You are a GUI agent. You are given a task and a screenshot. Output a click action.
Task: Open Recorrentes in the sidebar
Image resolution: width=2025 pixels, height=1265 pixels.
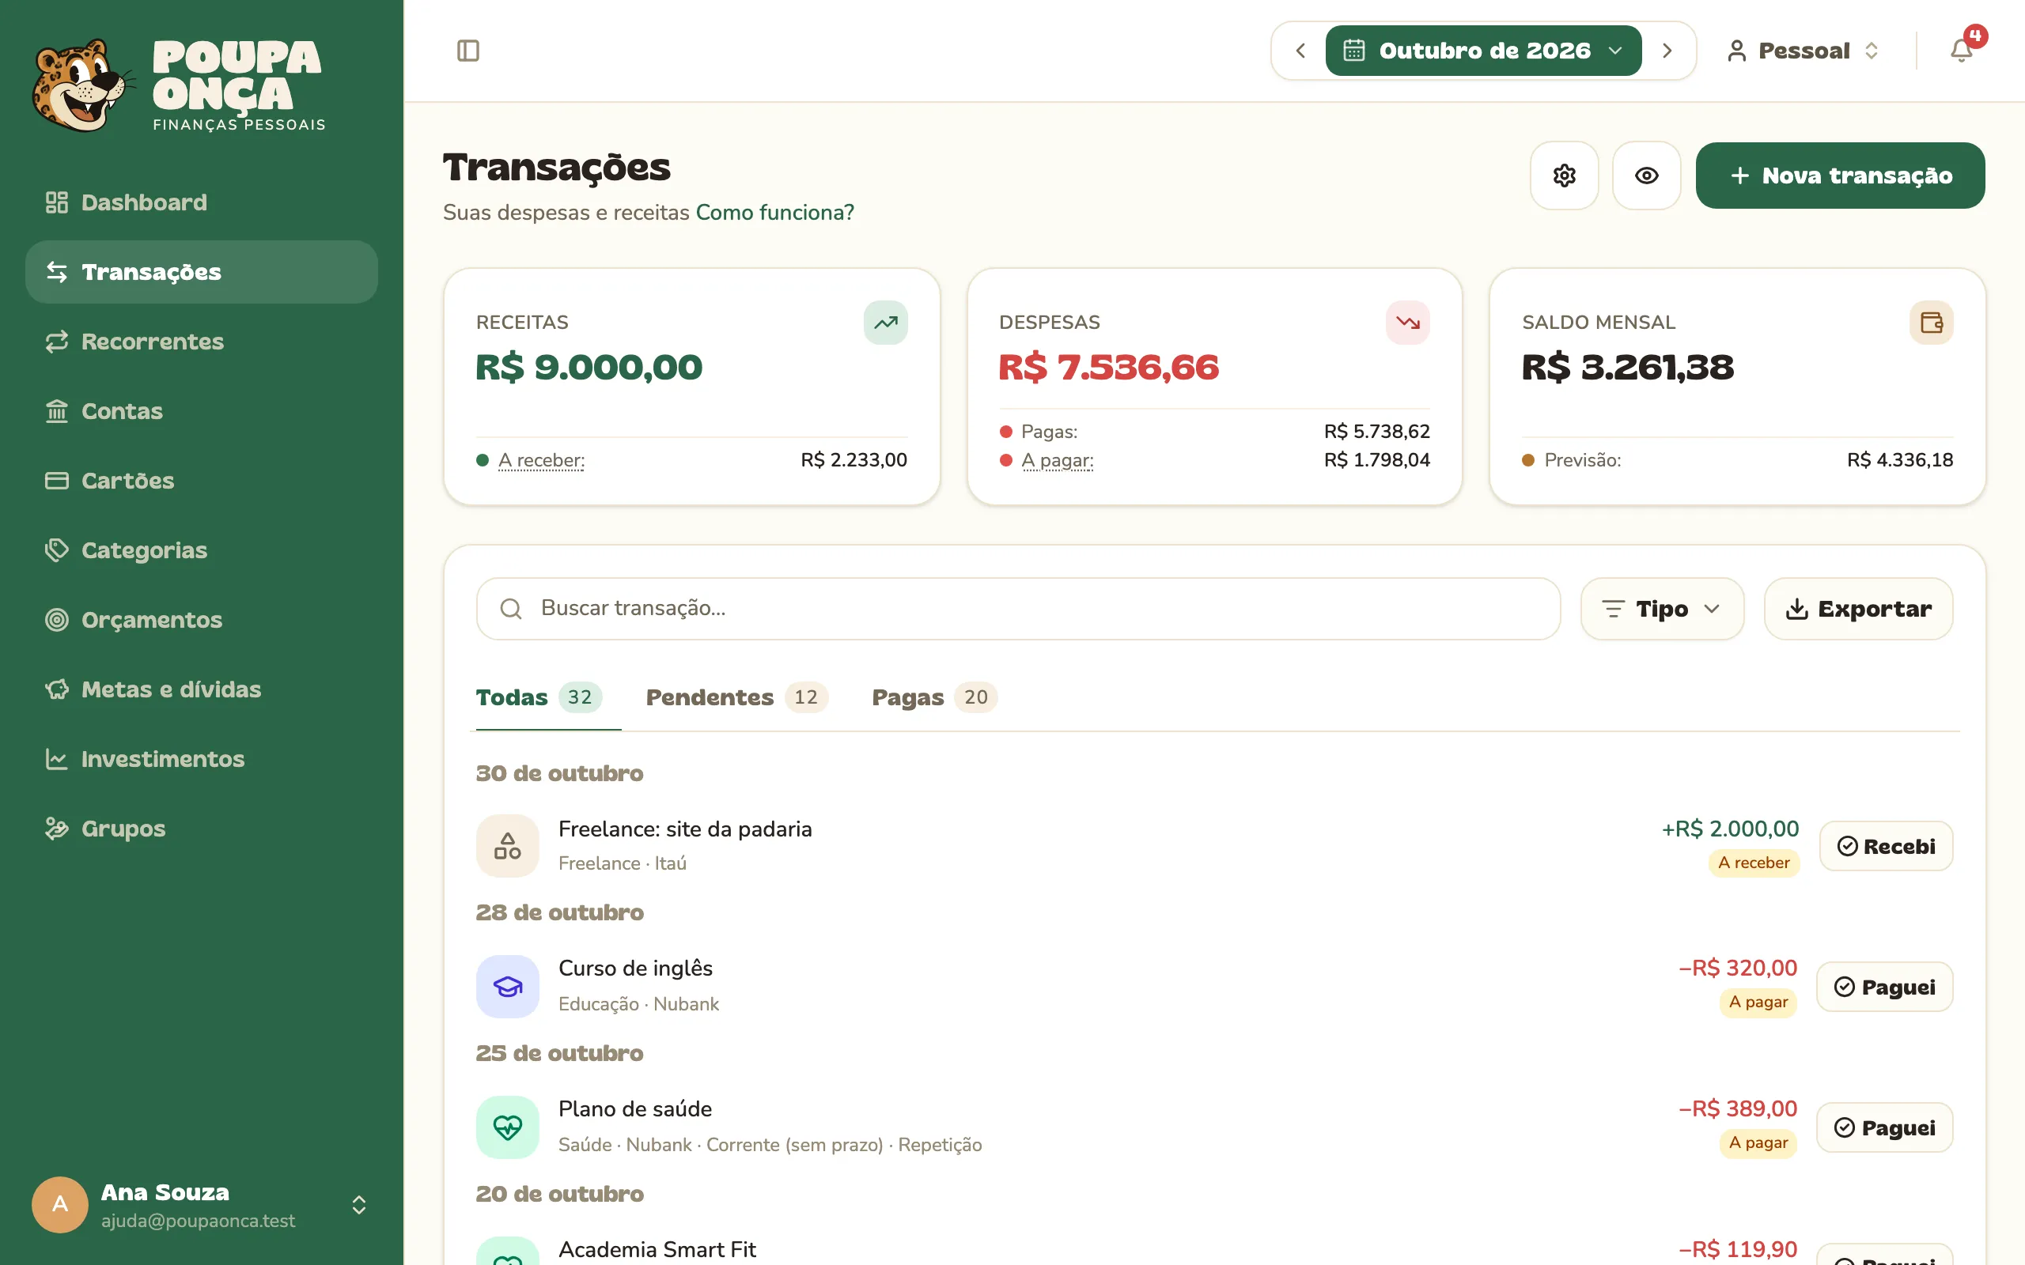coord(202,342)
